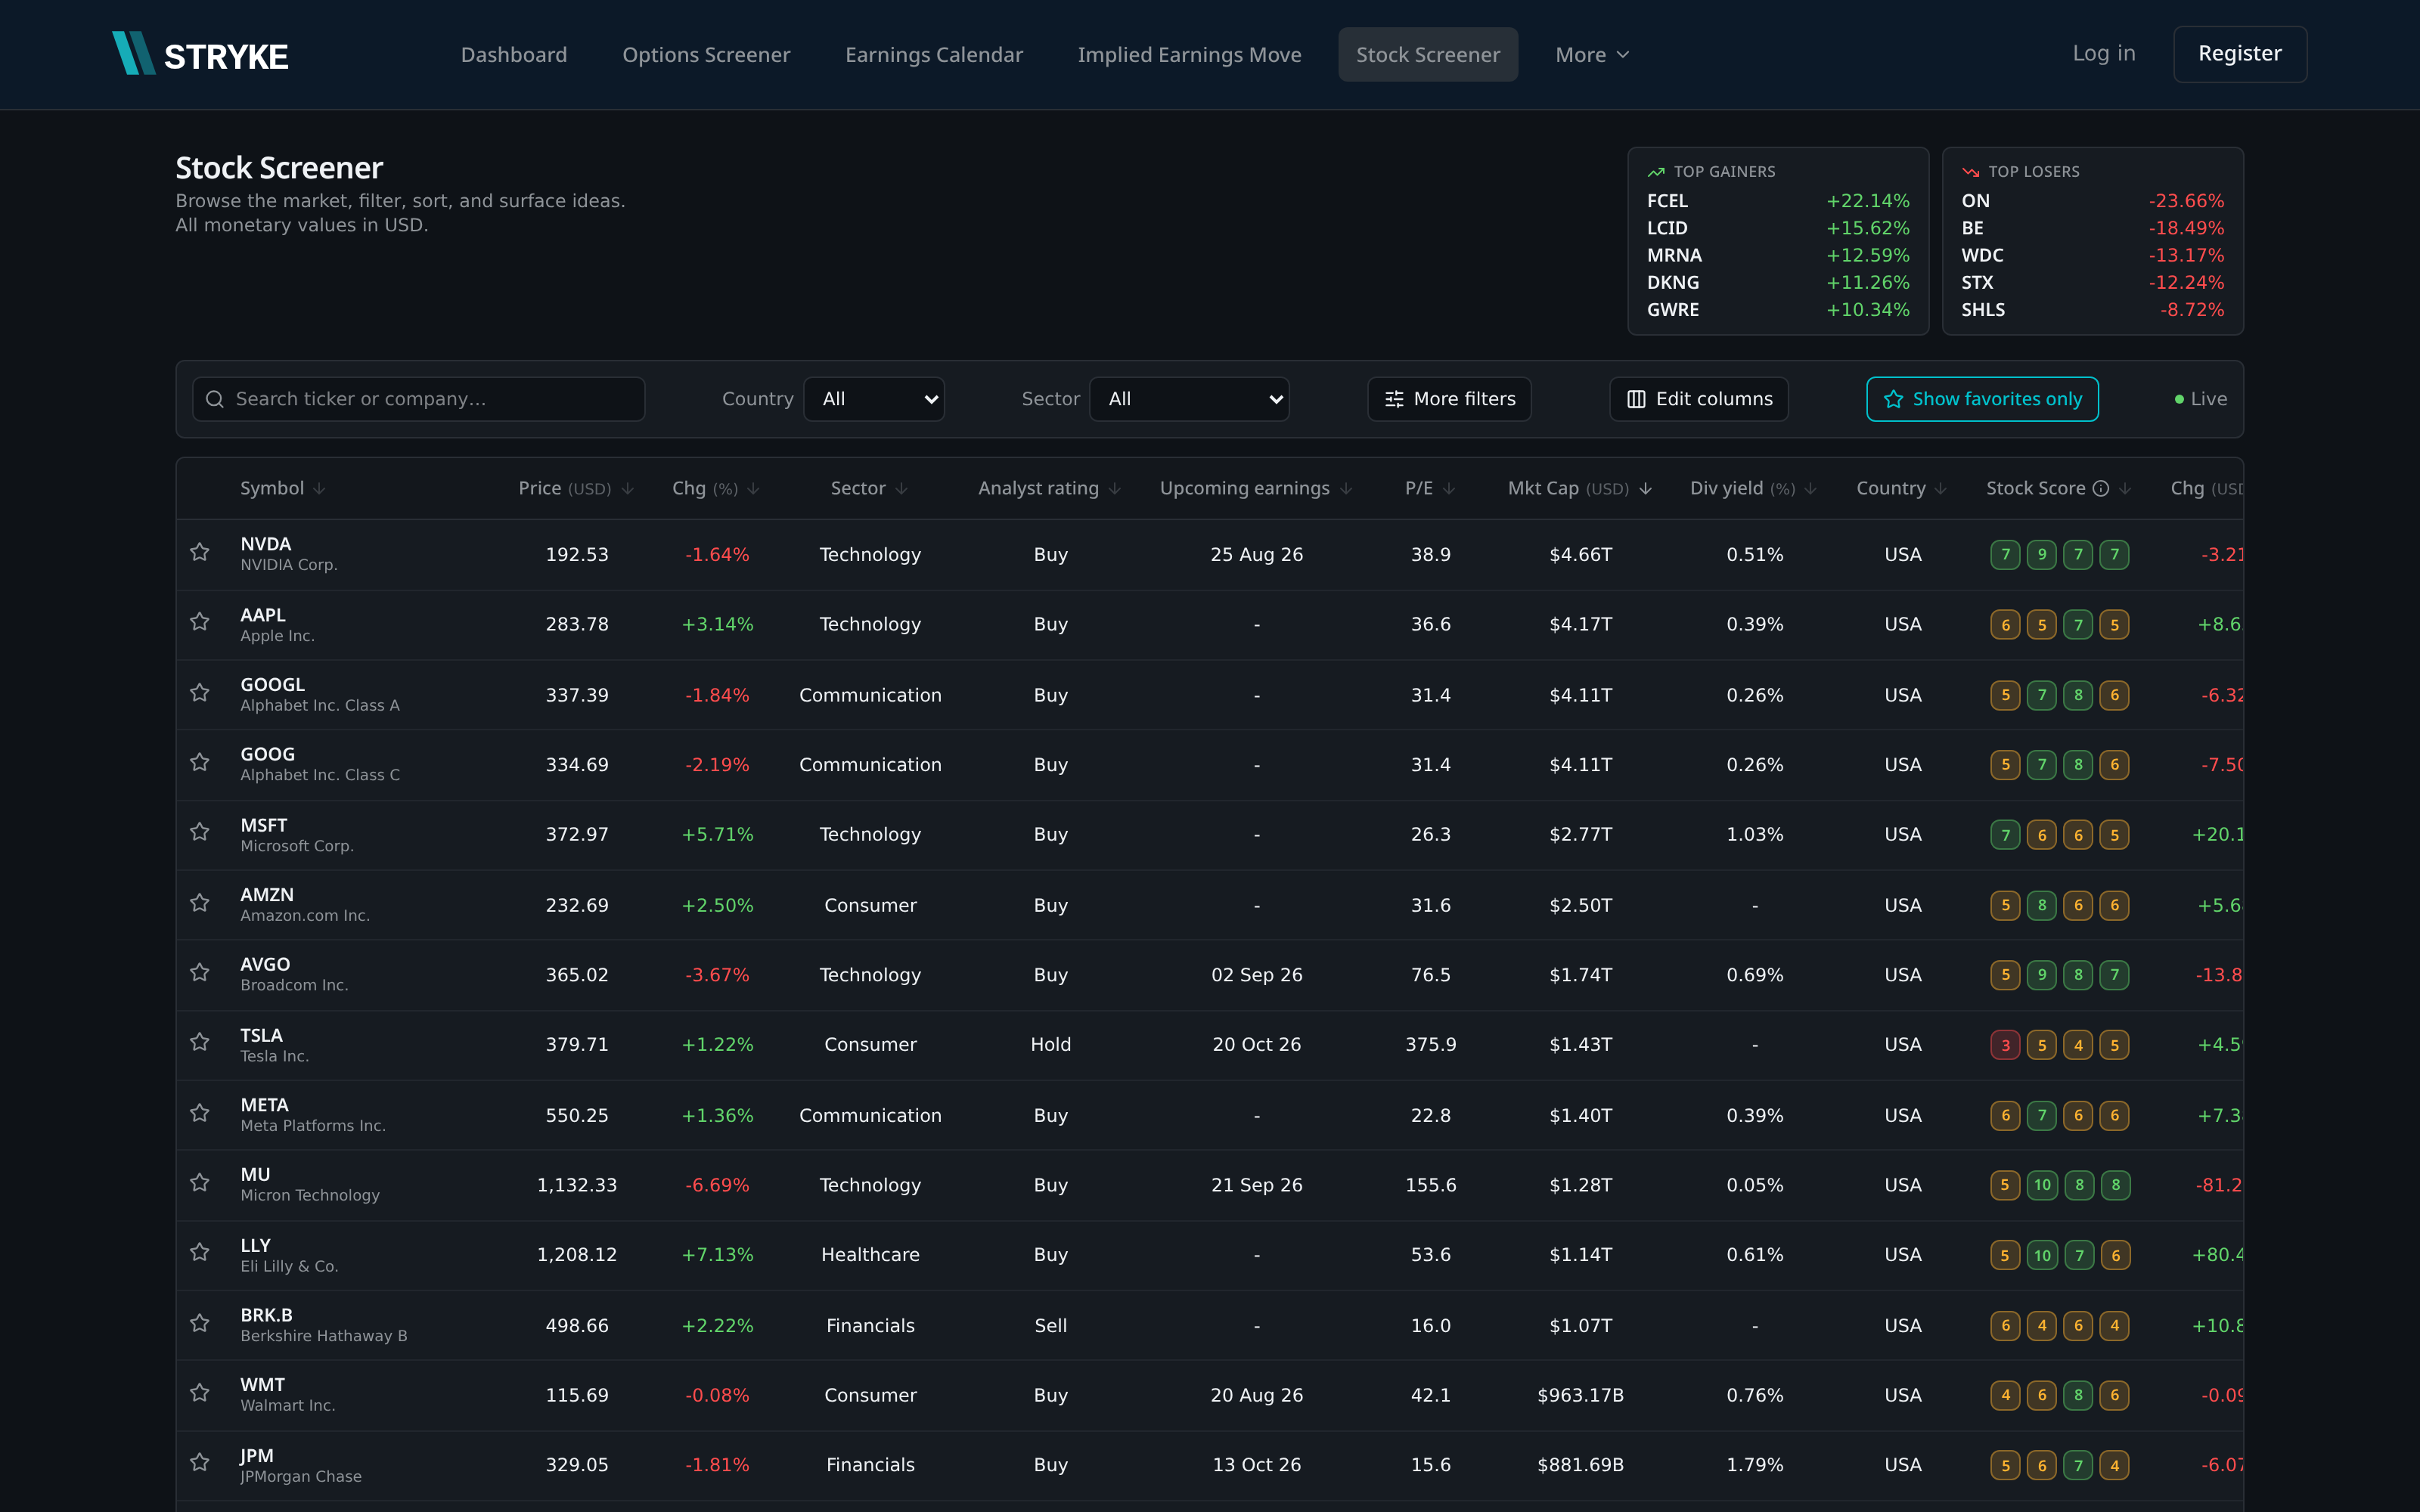Sort by Mkt Cap arrow icon
The image size is (2420, 1512).
coord(1646,489)
